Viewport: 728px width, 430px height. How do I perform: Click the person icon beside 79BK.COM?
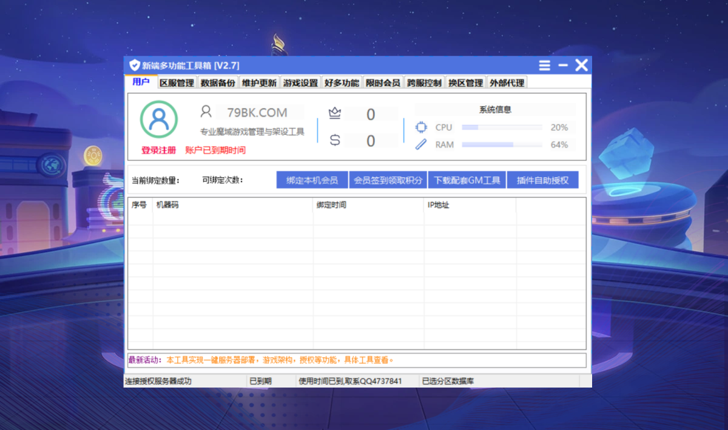205,112
